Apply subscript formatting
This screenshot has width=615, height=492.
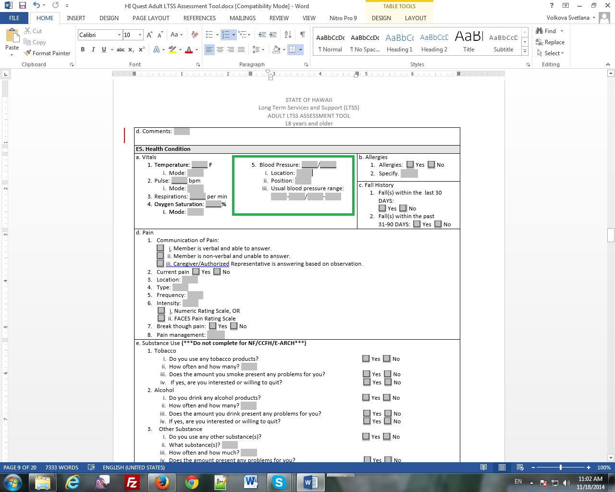131,49
